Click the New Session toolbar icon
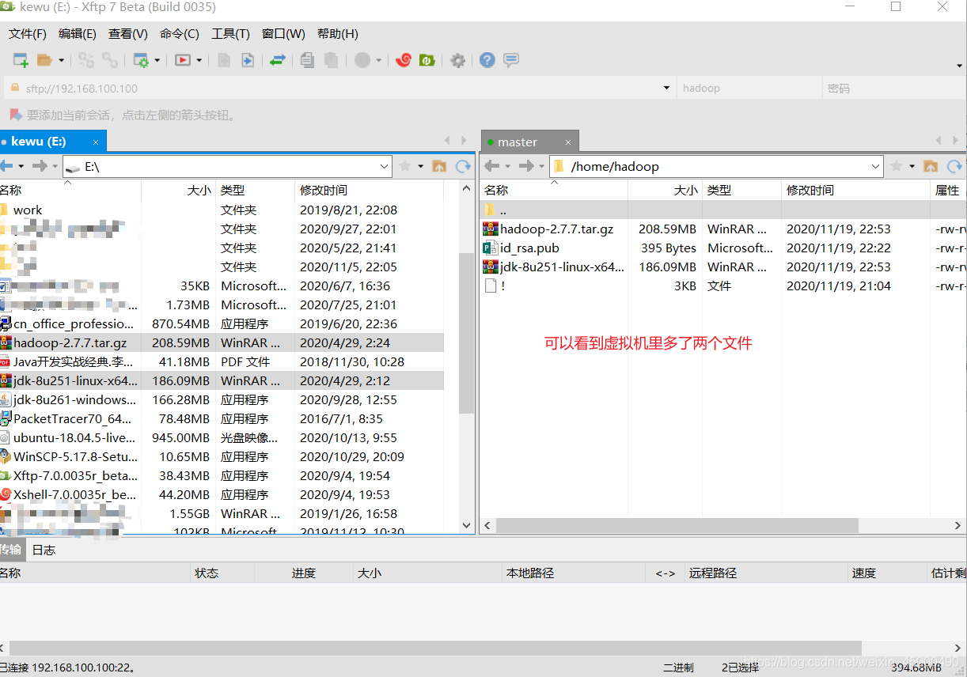The image size is (967, 677). pyautogui.click(x=21, y=60)
